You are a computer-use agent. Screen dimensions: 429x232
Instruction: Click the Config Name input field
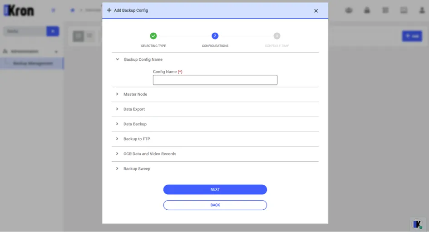click(x=215, y=80)
